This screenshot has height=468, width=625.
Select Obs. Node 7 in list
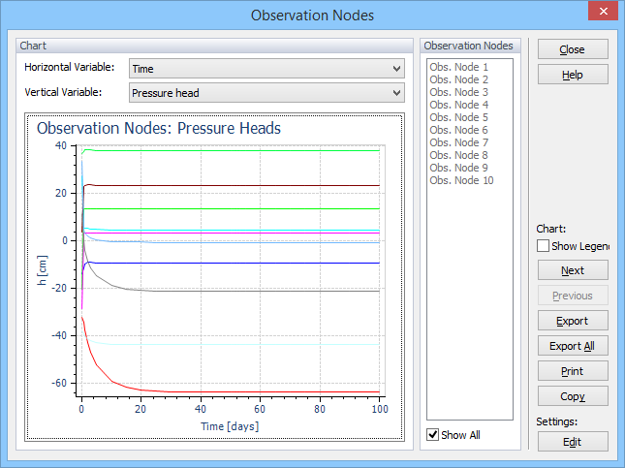pyautogui.click(x=458, y=142)
